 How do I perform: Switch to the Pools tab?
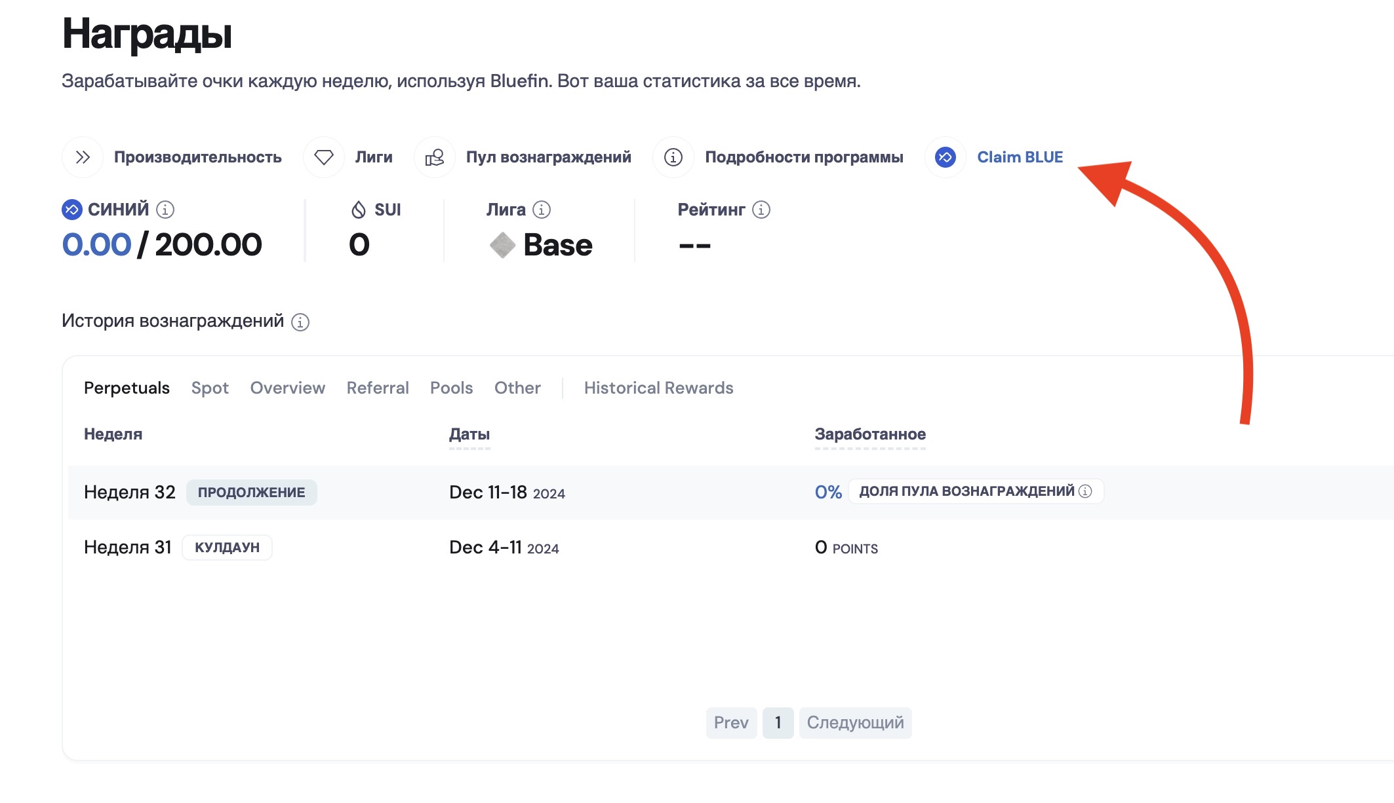[451, 388]
